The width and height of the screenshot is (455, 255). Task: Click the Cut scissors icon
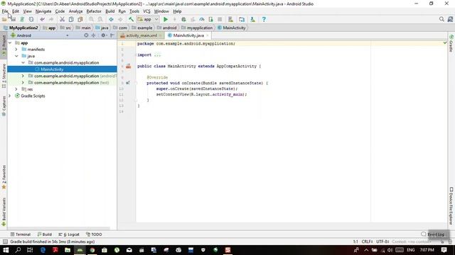point(62,19)
